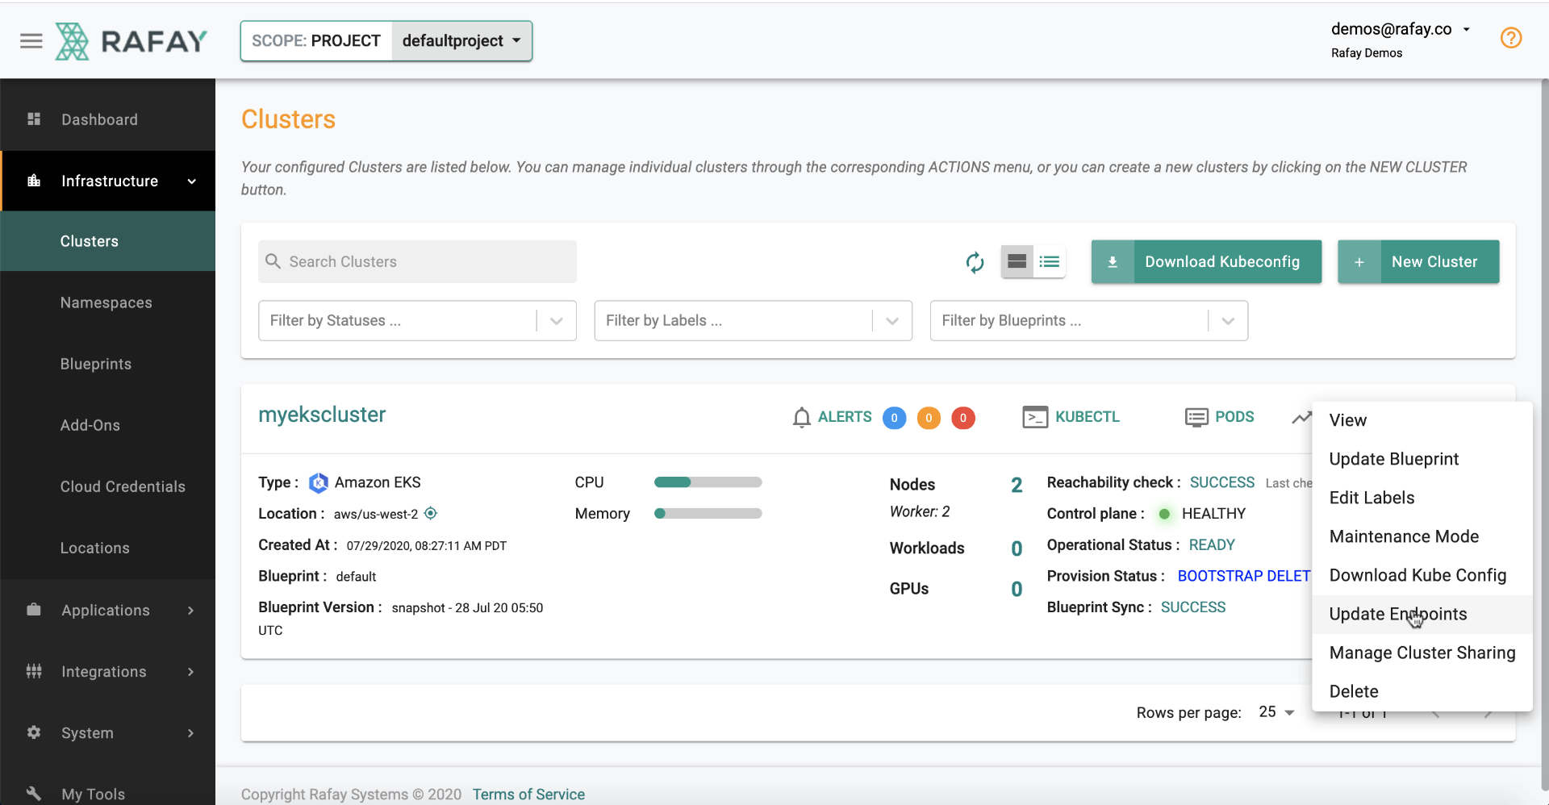
Task: Open the PODS icon
Action: (1196, 417)
